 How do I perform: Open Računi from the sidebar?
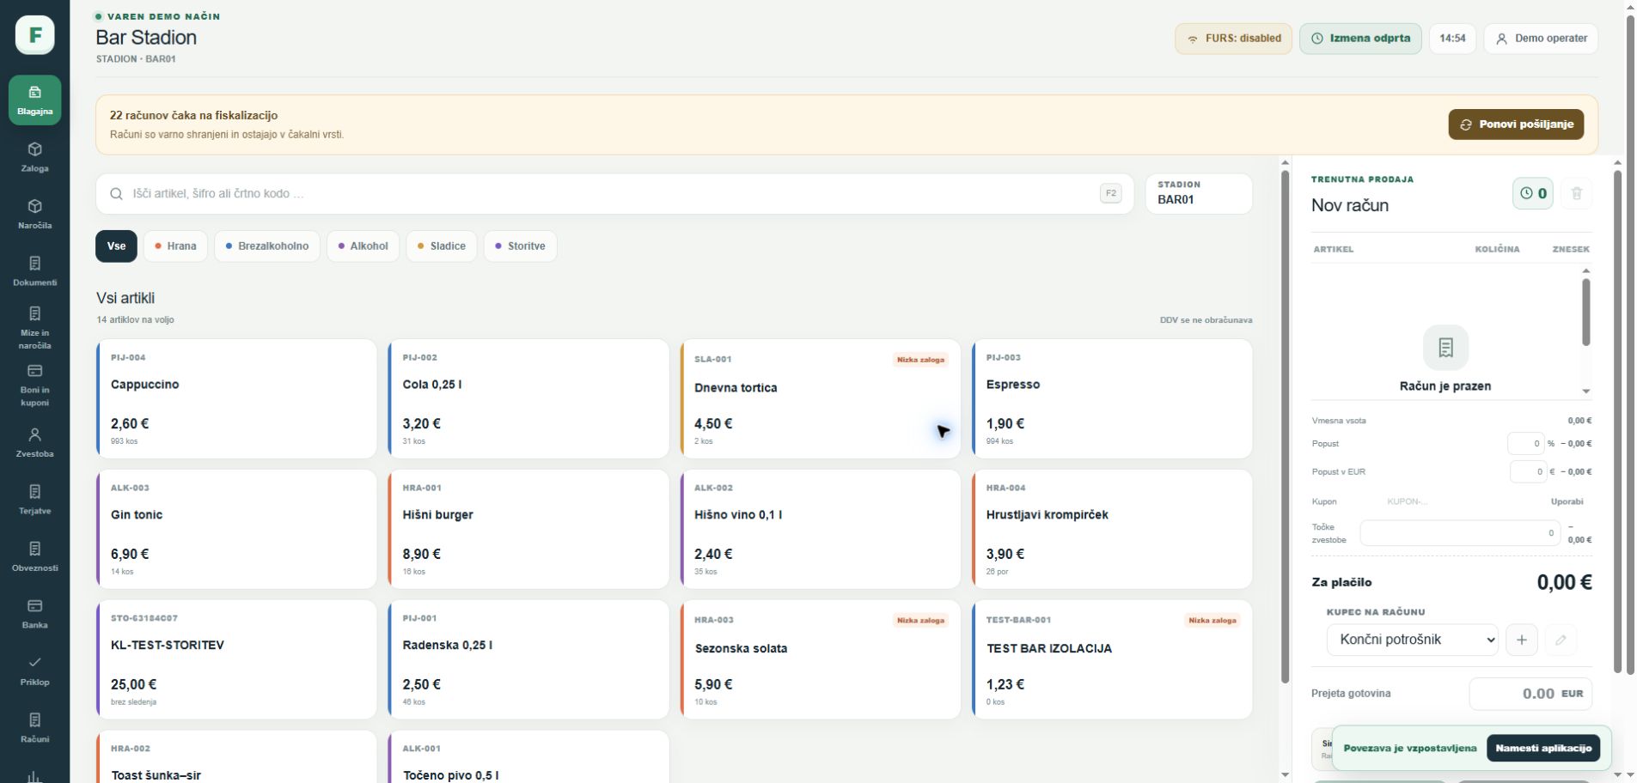click(35, 728)
